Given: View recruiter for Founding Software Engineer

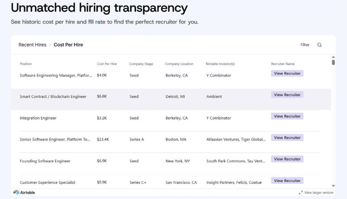Looking at the screenshot, I should [287, 159].
